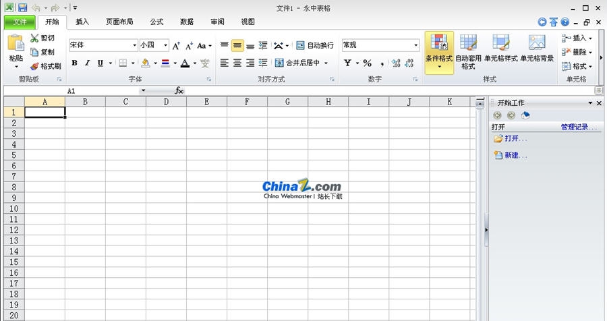Align text left

click(224, 63)
